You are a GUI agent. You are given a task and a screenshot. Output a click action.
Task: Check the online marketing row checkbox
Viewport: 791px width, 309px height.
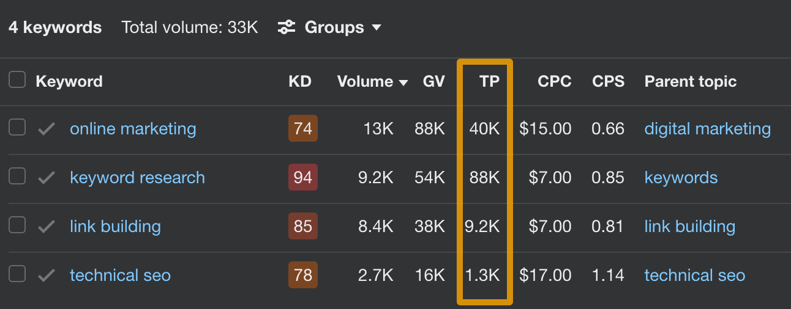click(x=17, y=128)
